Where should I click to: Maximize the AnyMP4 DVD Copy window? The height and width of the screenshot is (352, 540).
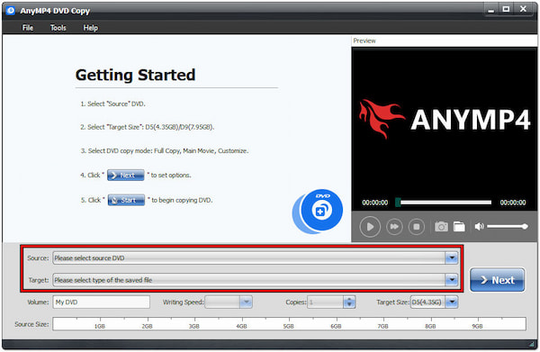pyautogui.click(x=506, y=10)
